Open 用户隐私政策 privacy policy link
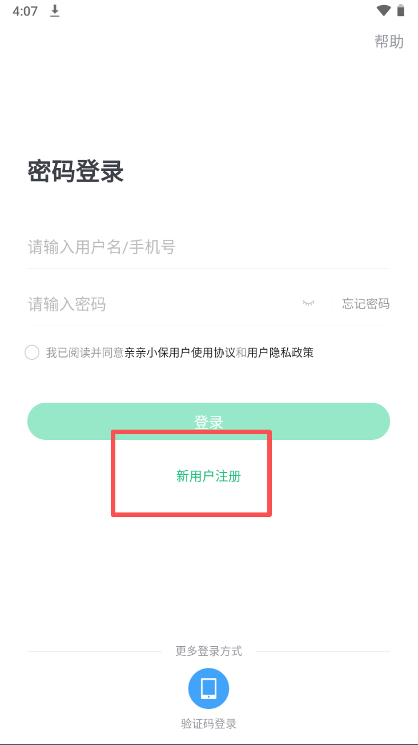This screenshot has width=418, height=745. coord(280,353)
